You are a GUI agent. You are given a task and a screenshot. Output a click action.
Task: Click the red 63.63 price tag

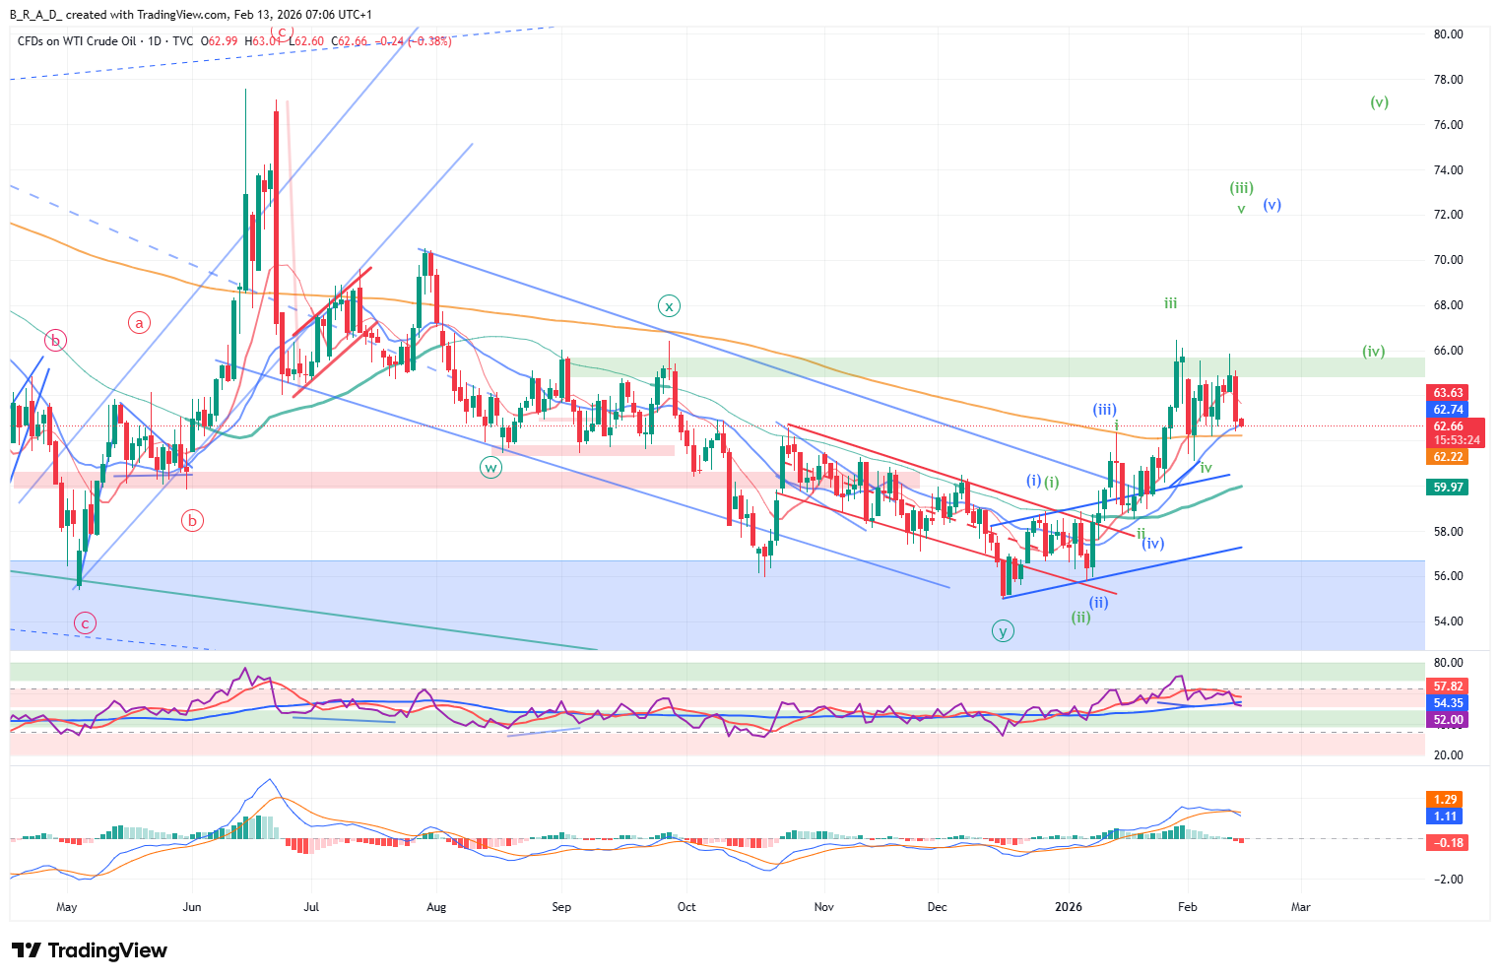pyautogui.click(x=1448, y=393)
